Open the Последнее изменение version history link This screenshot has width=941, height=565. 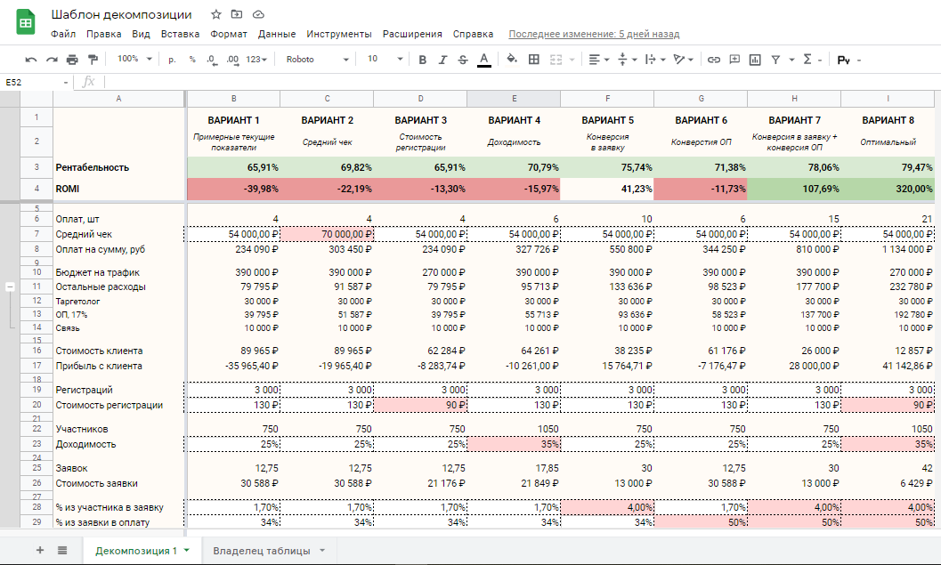pos(594,34)
